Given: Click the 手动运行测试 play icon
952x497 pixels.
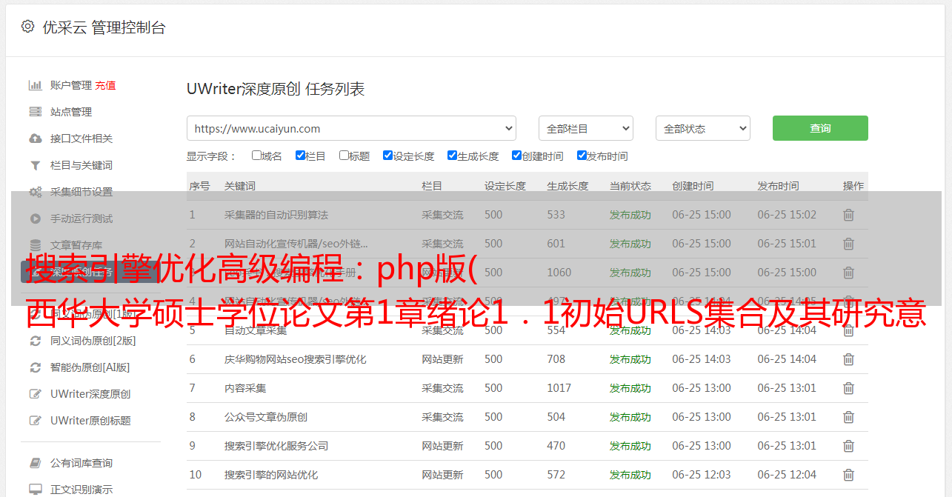Looking at the screenshot, I should (35, 219).
